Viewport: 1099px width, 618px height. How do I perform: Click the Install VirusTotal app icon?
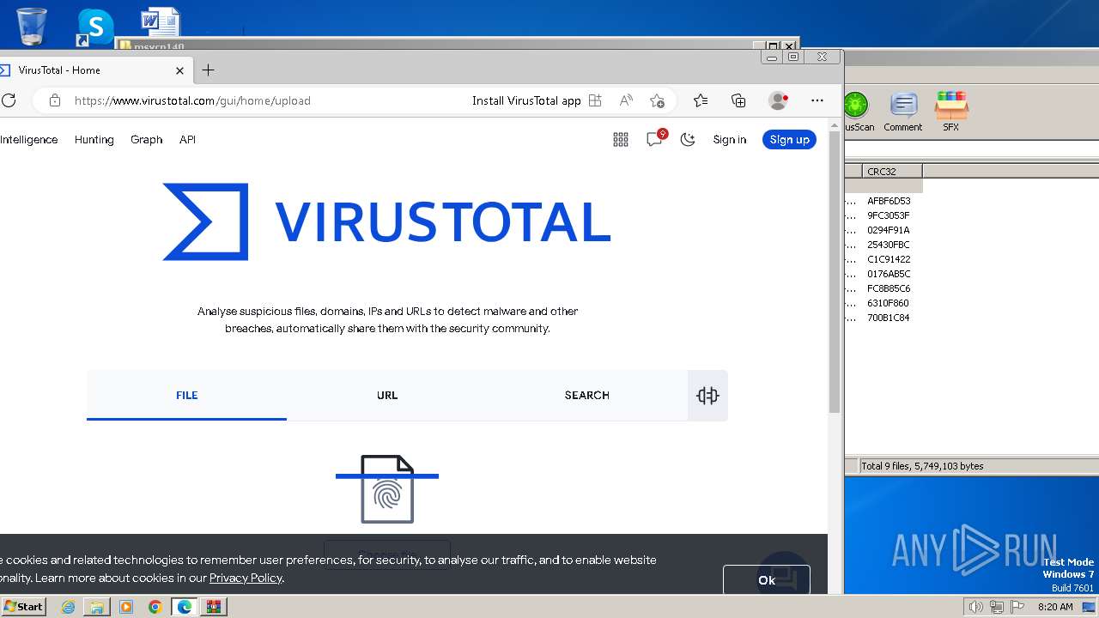tap(595, 100)
